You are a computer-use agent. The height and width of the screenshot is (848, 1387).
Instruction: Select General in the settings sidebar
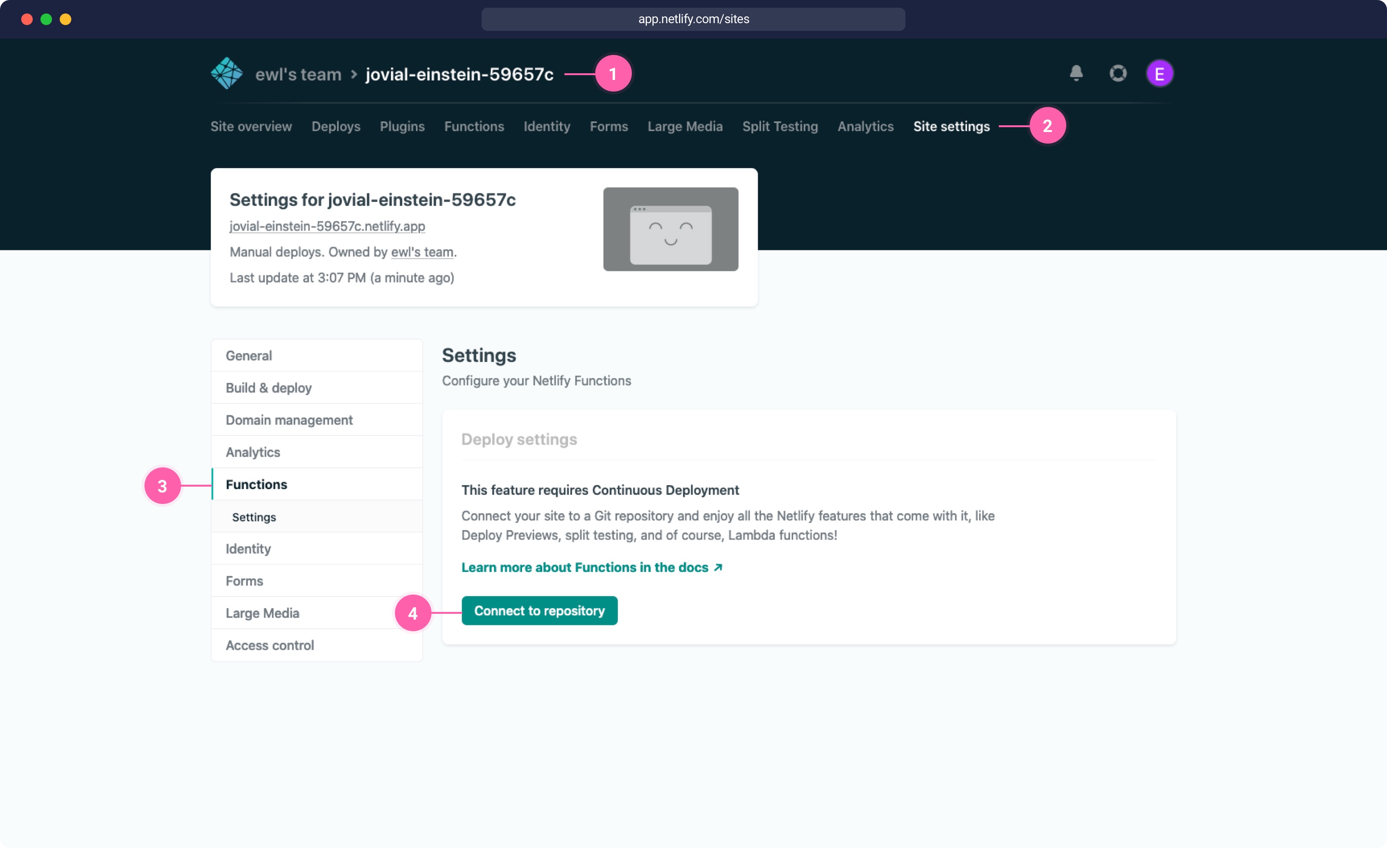(317, 355)
